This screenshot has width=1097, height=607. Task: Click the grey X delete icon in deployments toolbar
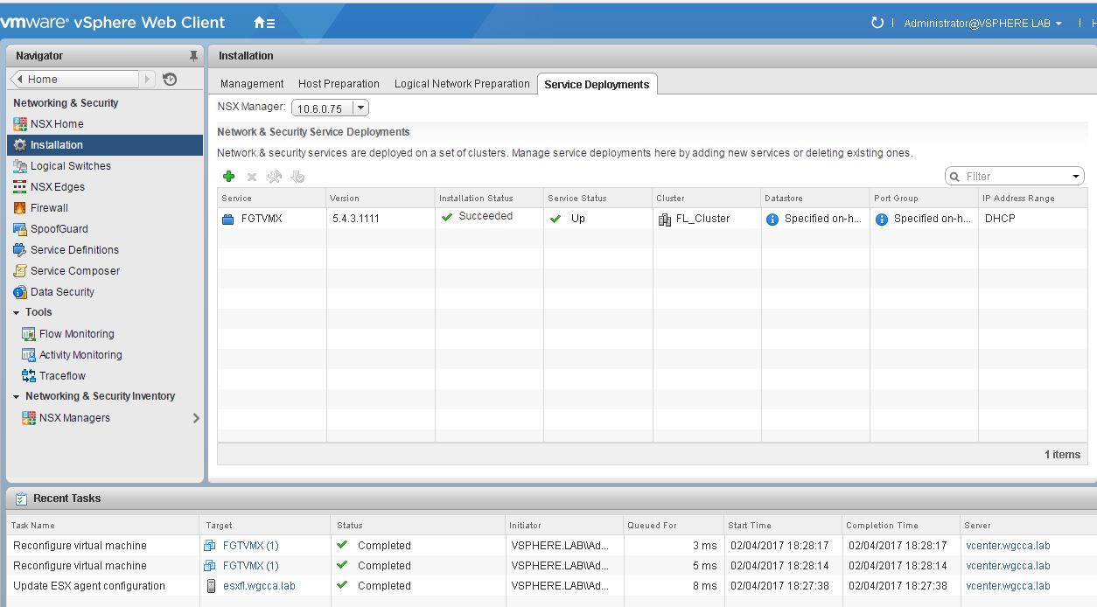pos(252,177)
